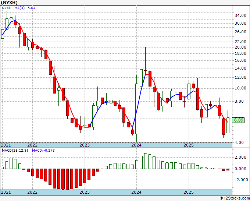
Task: Click the 22.00 price axis label
Action: pos(240,42)
